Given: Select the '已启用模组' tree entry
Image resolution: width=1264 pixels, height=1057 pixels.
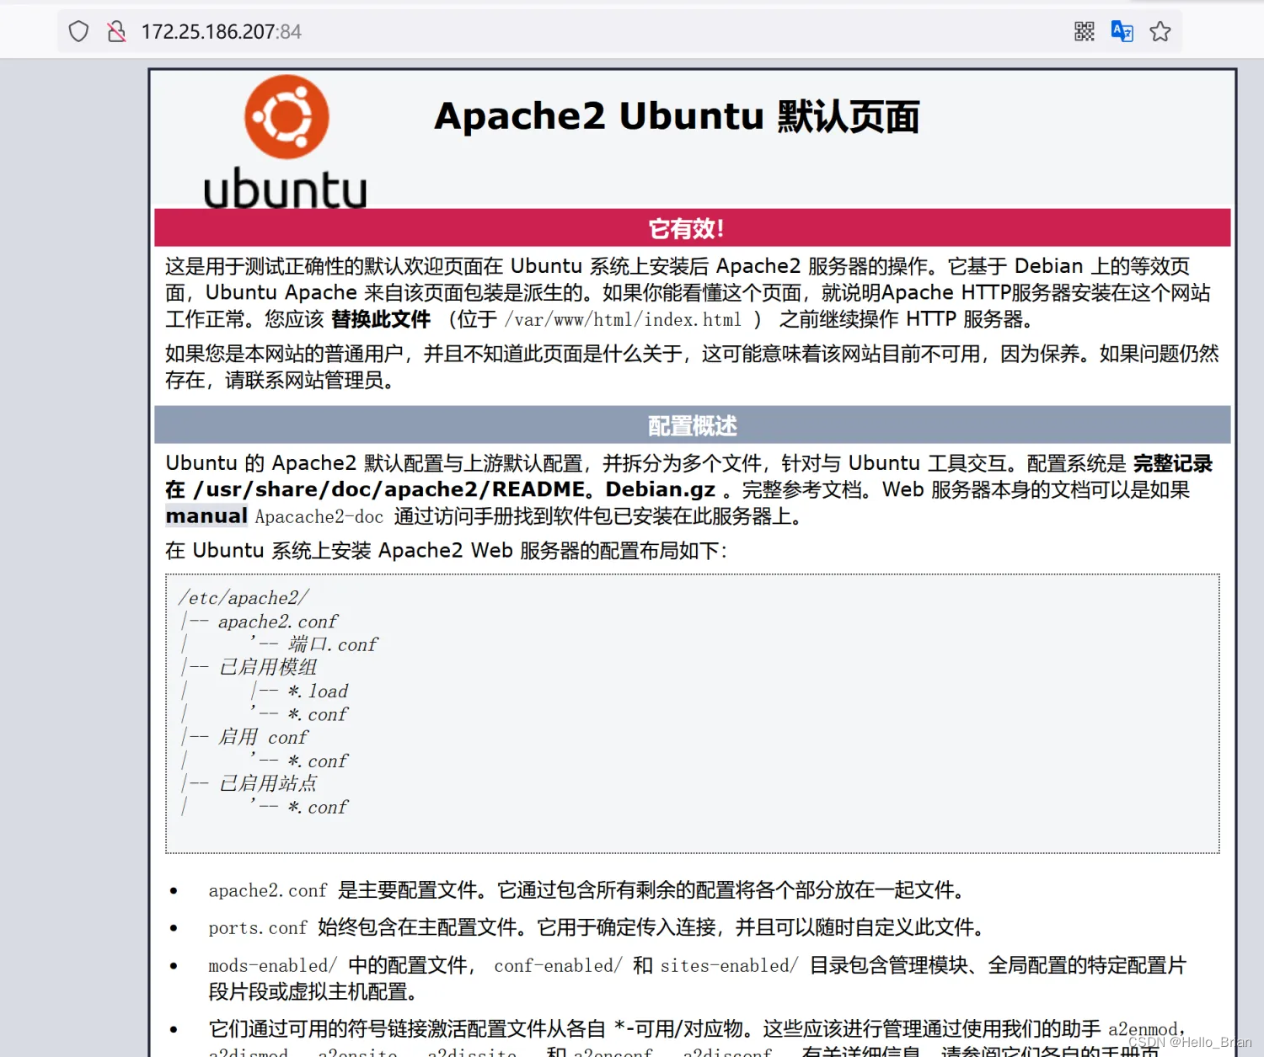Looking at the screenshot, I should point(268,667).
